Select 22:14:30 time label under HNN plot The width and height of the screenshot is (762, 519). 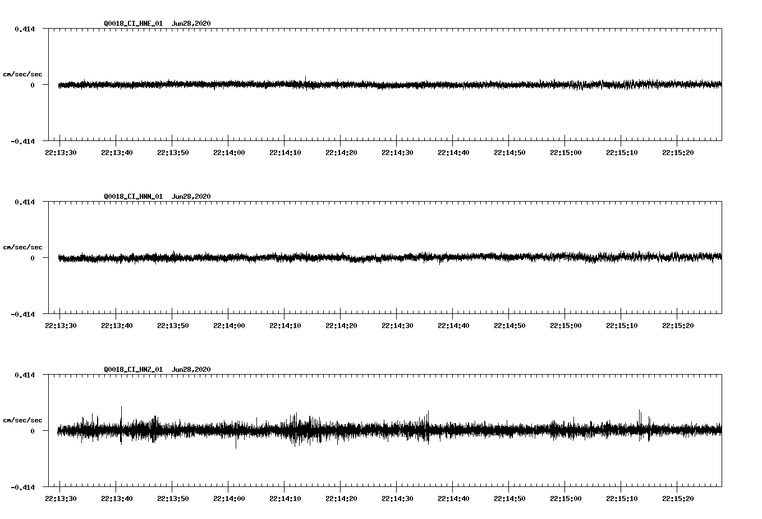(397, 326)
